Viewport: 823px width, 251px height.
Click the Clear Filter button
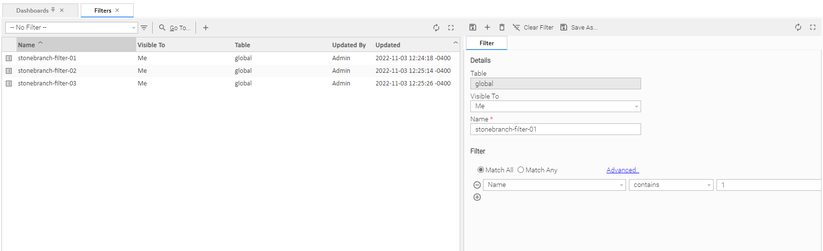(x=533, y=27)
